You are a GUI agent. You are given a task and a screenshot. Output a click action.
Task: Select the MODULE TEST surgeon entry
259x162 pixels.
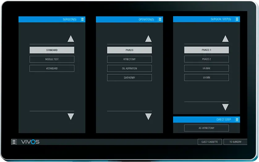[52, 59]
